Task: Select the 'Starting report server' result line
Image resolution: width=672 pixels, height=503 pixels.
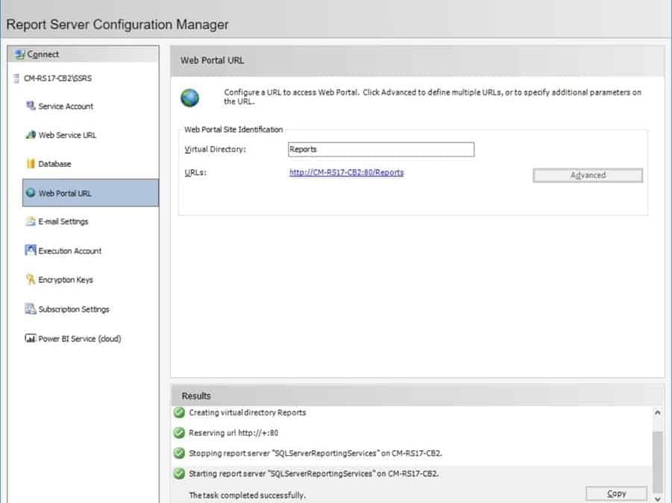Action: pyautogui.click(x=314, y=474)
